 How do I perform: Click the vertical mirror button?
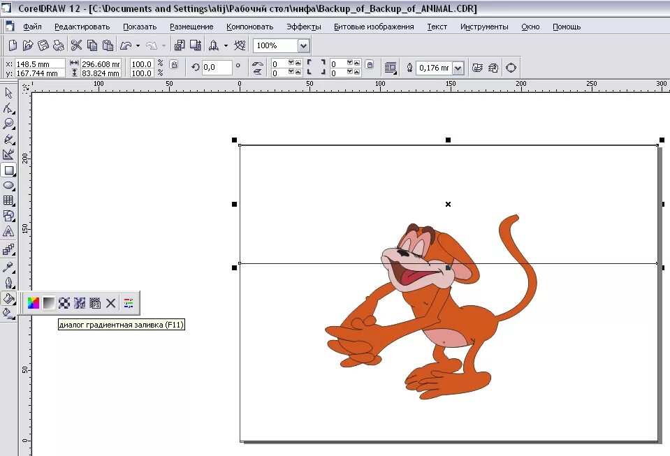257,72
